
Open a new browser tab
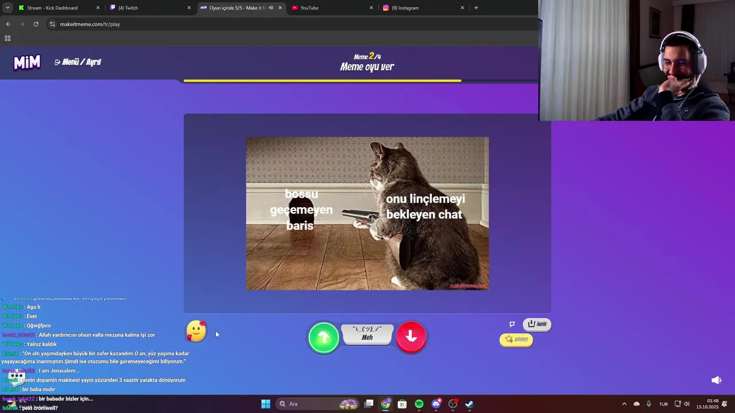(x=476, y=8)
